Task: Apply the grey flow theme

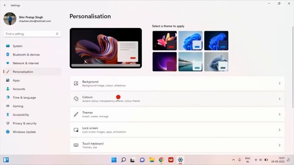Action: [x=216, y=62]
